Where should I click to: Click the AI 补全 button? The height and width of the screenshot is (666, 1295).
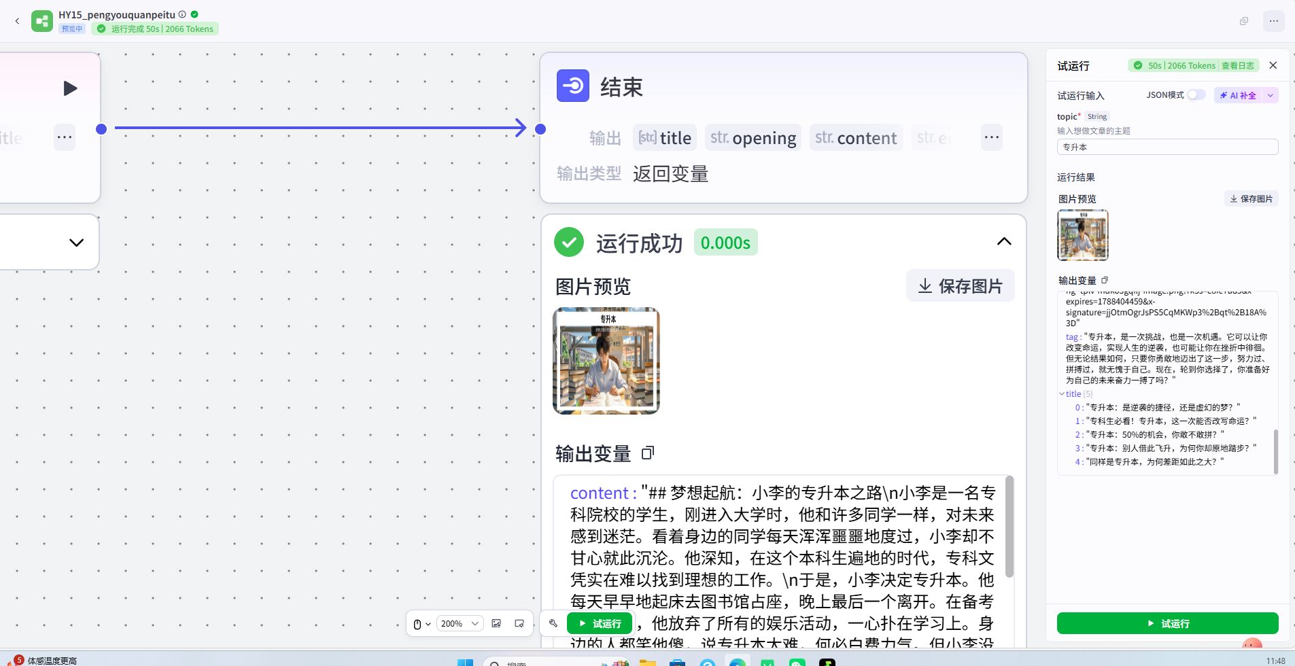tap(1238, 95)
